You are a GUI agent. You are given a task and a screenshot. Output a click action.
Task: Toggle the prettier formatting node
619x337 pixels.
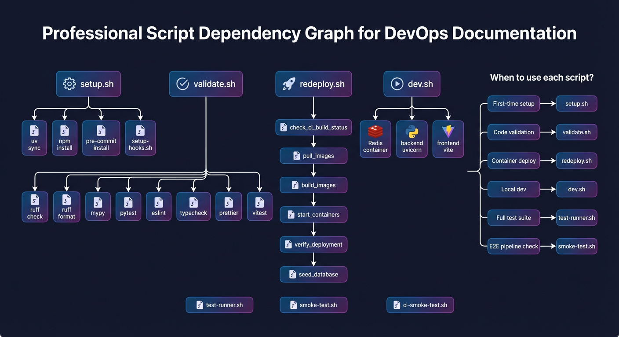[x=229, y=206]
